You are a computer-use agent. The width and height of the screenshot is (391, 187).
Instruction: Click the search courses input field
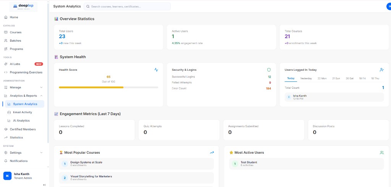click(127, 7)
